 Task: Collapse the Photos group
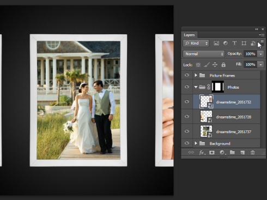click(x=196, y=87)
